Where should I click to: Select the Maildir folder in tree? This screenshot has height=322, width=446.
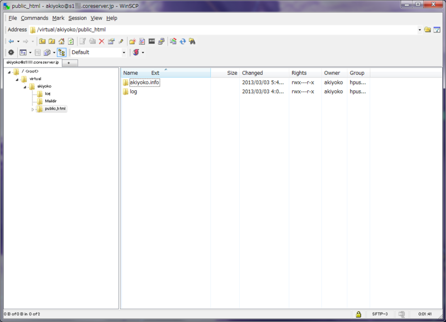coord(51,101)
